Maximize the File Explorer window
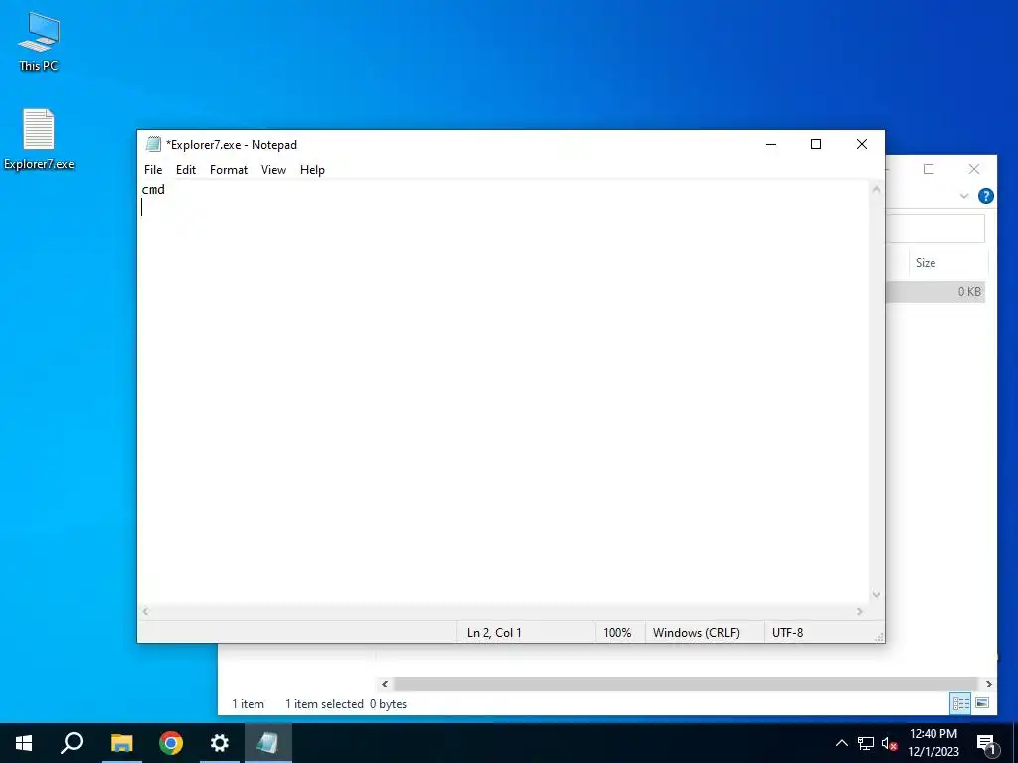The image size is (1018, 763). coord(929,169)
